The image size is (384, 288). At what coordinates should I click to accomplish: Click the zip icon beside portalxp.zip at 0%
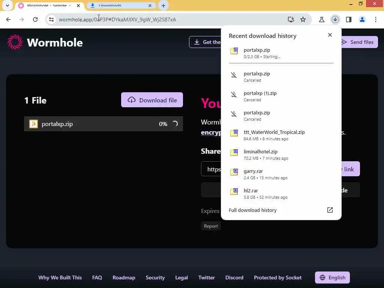33,124
